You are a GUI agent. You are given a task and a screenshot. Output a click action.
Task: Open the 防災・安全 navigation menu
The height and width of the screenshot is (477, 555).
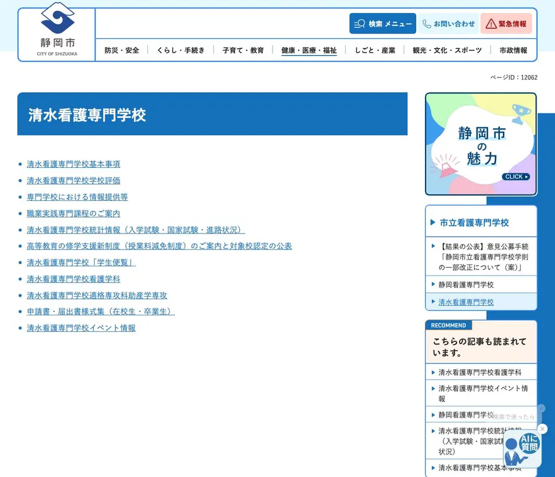click(x=122, y=50)
